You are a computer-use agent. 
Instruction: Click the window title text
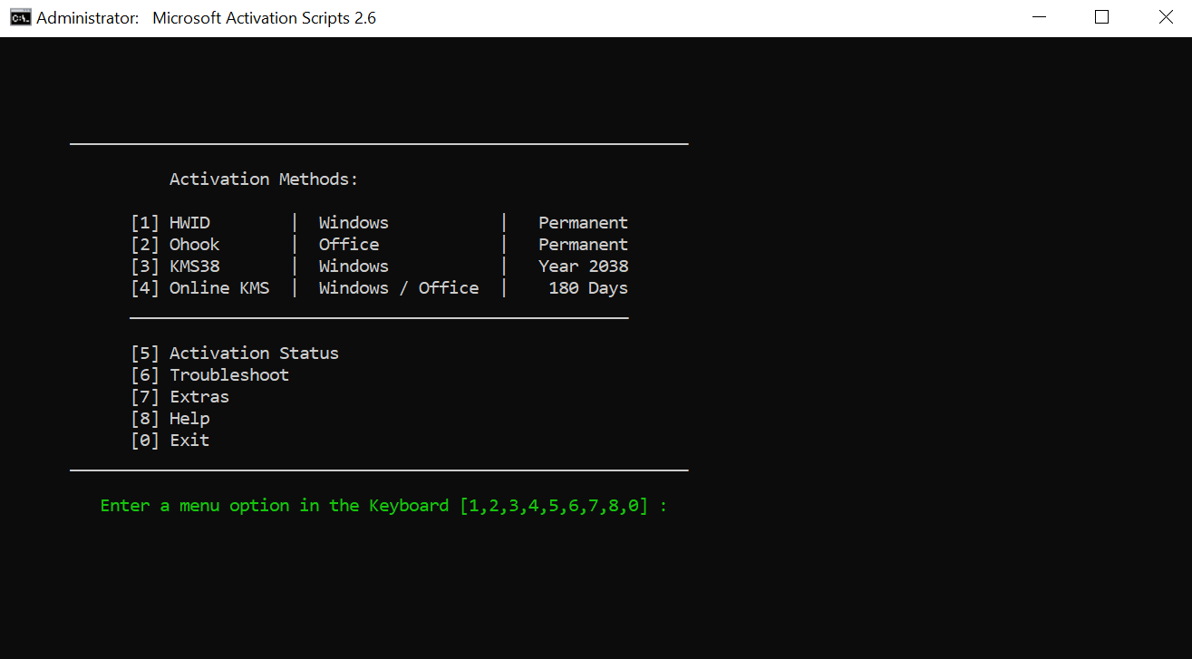(263, 18)
